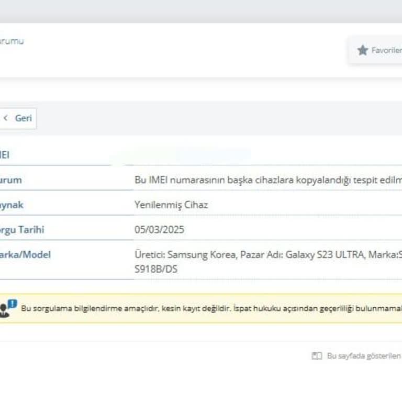
Task: Select the model code 'S918B/DS'
Action: [x=156, y=269]
